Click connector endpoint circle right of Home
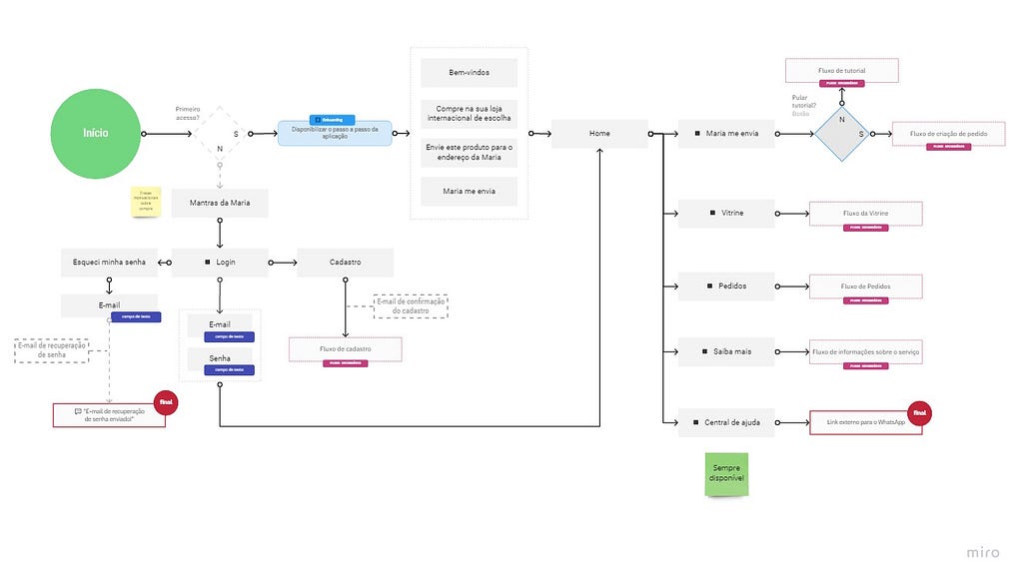 coord(650,134)
